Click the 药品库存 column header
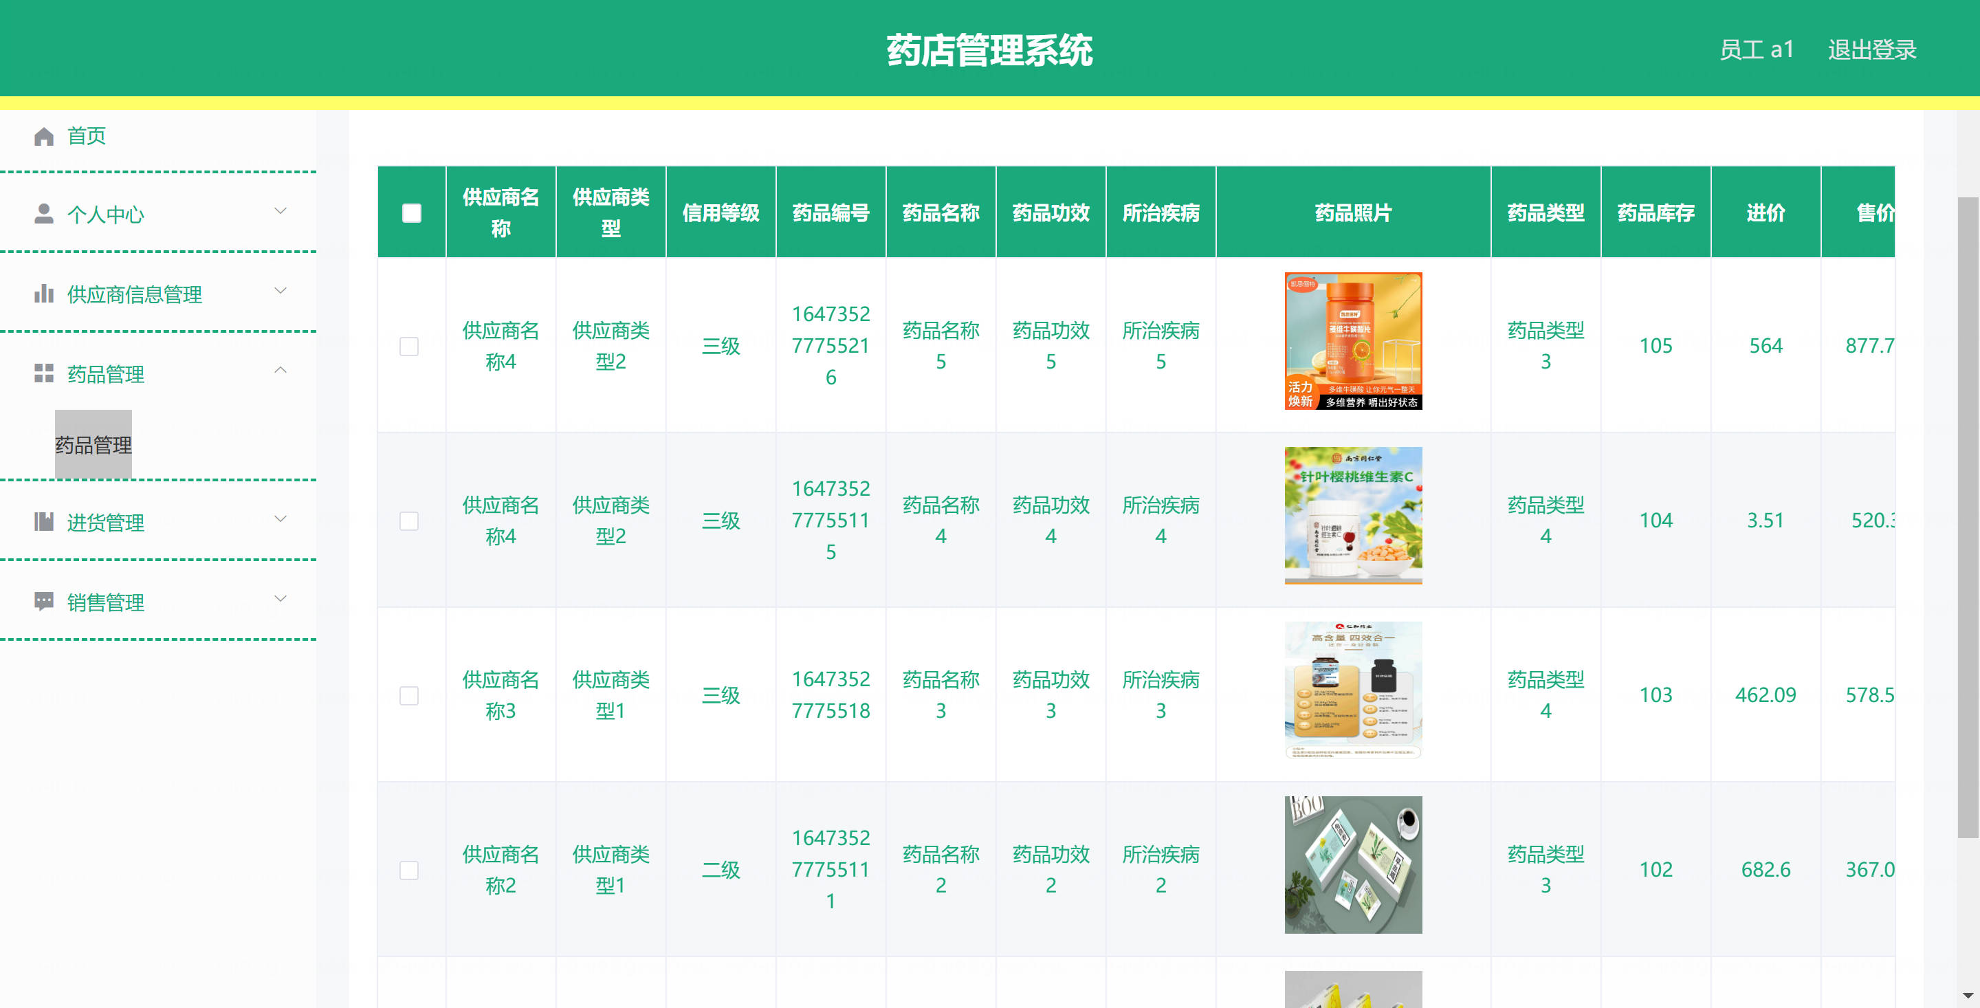This screenshot has width=1980, height=1008. tap(1655, 213)
